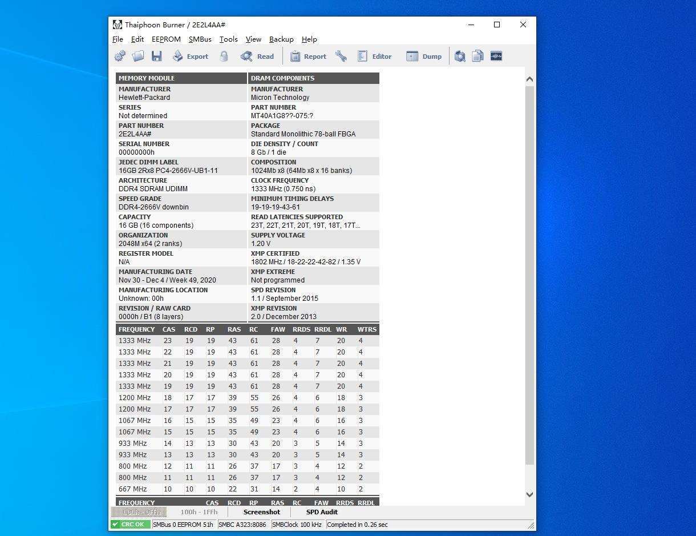This screenshot has height=536, width=696.
Task: Open the Report view from toolbar
Action: click(x=308, y=56)
